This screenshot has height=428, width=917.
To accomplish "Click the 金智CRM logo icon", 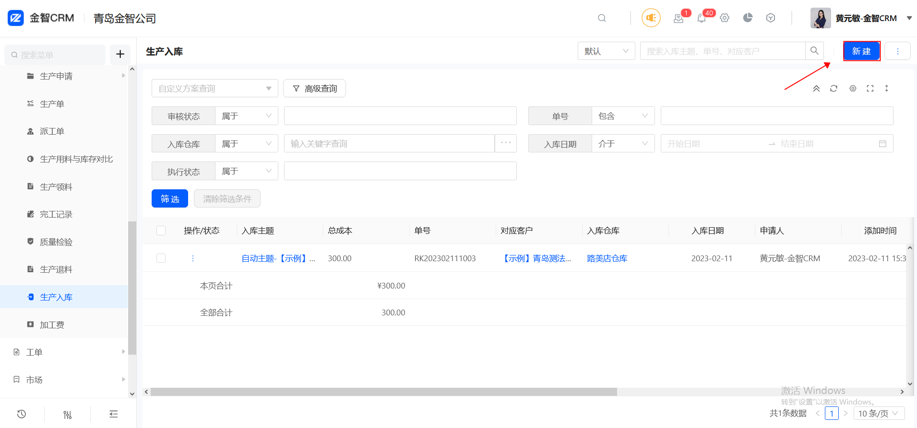I will [x=16, y=18].
